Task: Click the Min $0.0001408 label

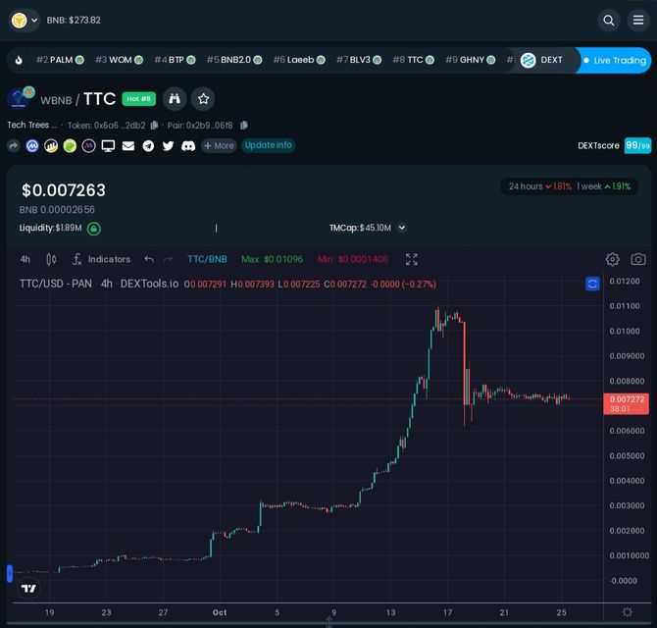Action: (353, 259)
